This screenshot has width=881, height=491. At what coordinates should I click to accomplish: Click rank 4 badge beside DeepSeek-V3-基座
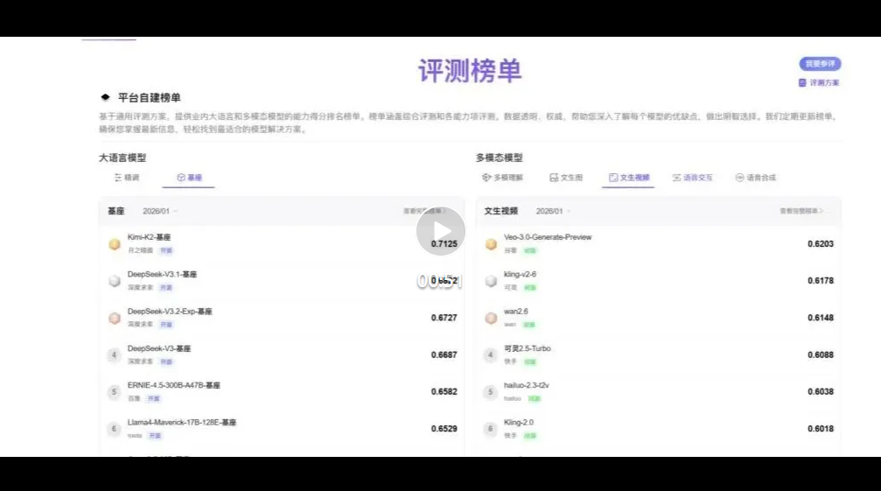[x=114, y=355]
